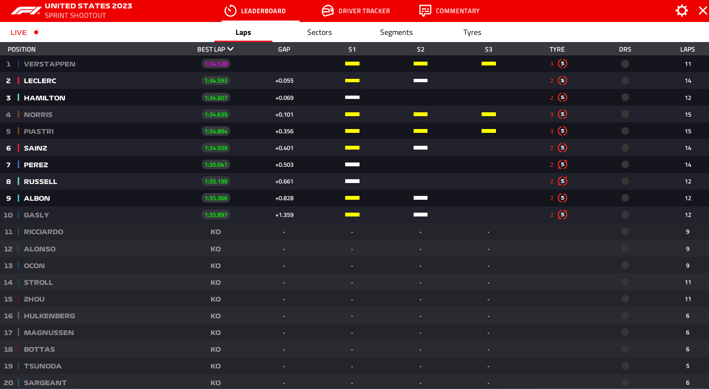
Task: Click Leclerc's DRS indicator dot
Action: (x=625, y=80)
